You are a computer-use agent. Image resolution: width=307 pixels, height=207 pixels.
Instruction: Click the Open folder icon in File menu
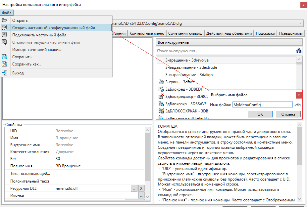coord(5,21)
